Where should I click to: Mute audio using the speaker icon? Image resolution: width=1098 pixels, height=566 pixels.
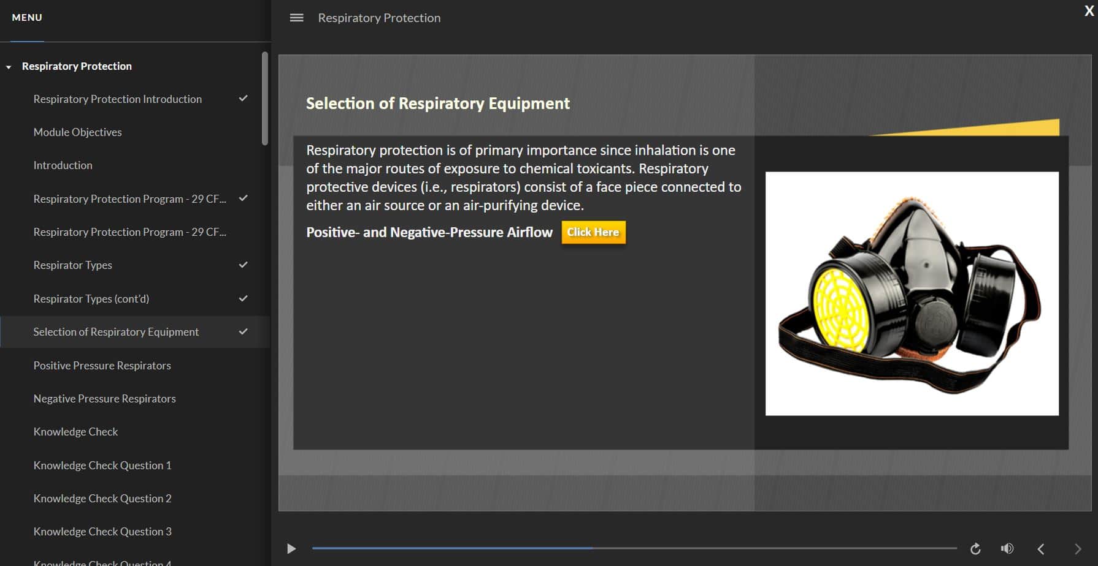point(1007,549)
